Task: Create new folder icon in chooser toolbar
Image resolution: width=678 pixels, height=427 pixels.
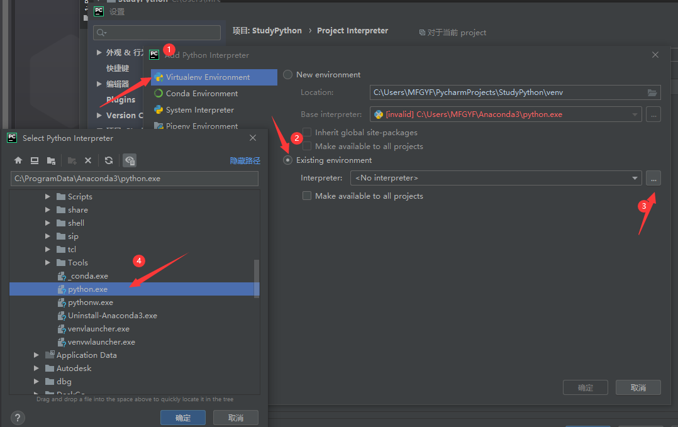Action: [x=72, y=160]
